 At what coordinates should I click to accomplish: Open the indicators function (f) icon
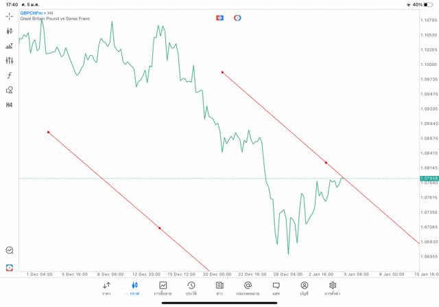click(x=10, y=76)
